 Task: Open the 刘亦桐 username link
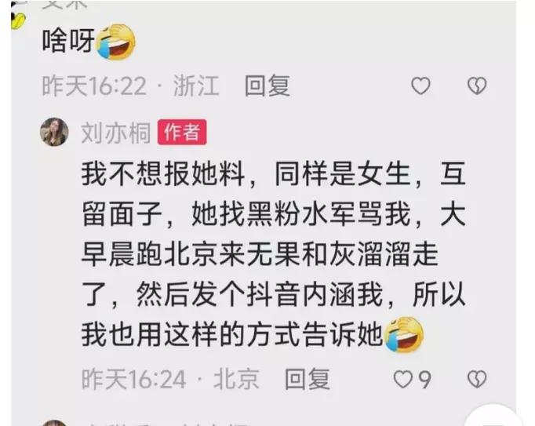[115, 133]
